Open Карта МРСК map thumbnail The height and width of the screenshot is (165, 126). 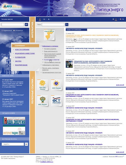click(x=49, y=35)
